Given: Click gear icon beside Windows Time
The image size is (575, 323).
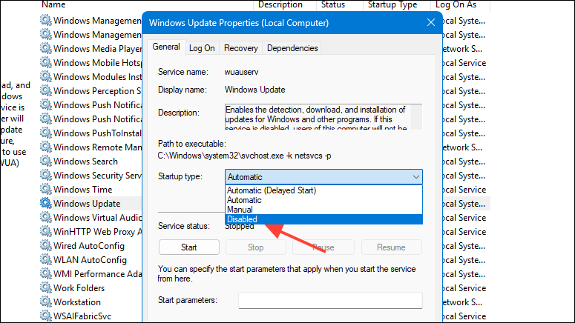Looking at the screenshot, I should 46,189.
